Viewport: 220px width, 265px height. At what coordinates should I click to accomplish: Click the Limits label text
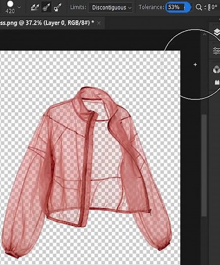78,7
